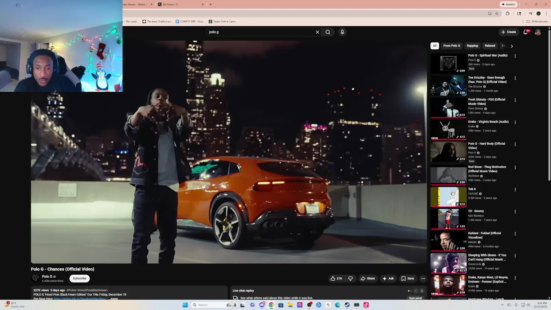Image resolution: width=551 pixels, height=310 pixels.
Task: Open the live chat replay panel
Action: pos(415,298)
